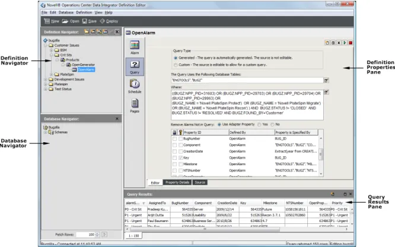Click the X delete icon in Definition Navigator header

[x=117, y=32]
